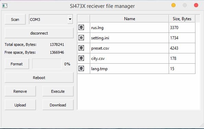Download the selected file
204x129 pixels.
click(x=58, y=105)
